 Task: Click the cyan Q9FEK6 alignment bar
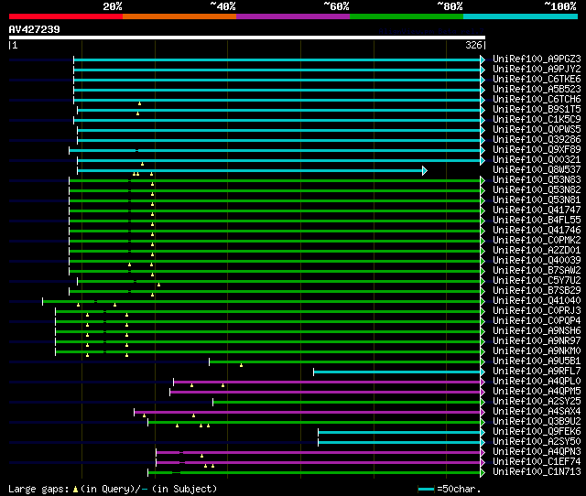399,433
